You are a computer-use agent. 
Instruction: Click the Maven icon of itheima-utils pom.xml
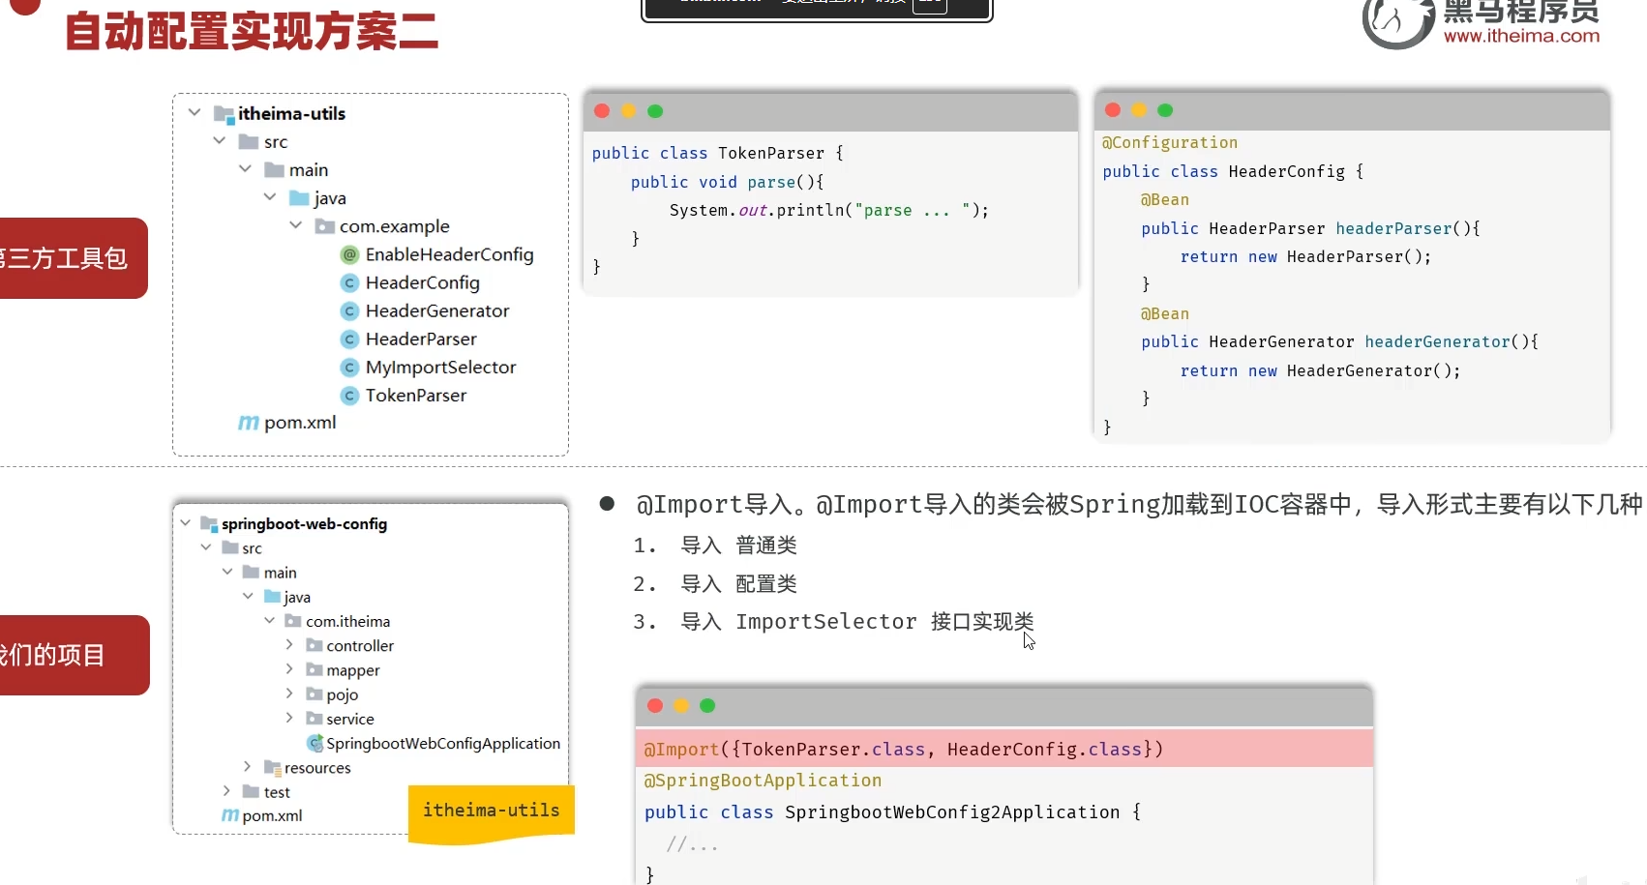pyautogui.click(x=249, y=423)
